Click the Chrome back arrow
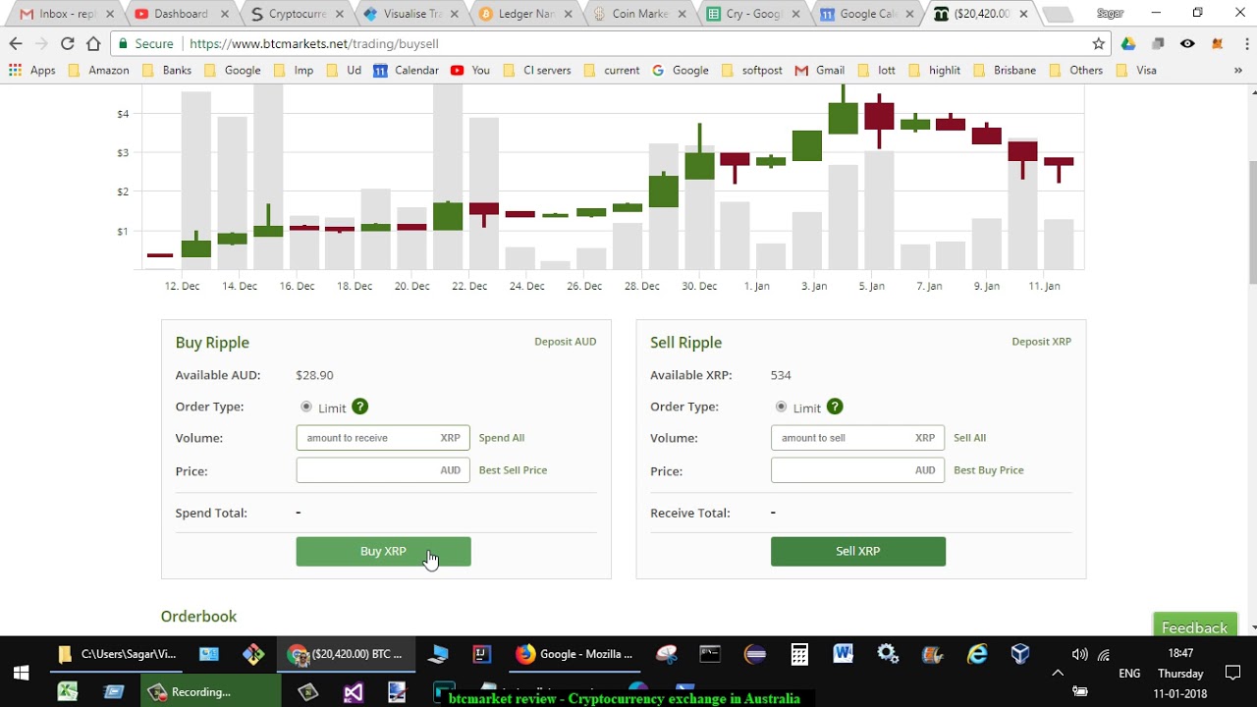1257x707 pixels. 16,44
